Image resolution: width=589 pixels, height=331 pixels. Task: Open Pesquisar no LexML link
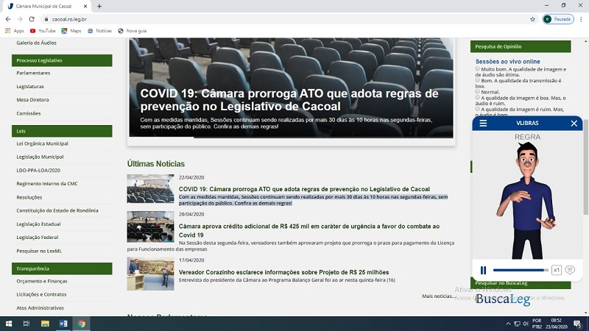[x=39, y=251]
